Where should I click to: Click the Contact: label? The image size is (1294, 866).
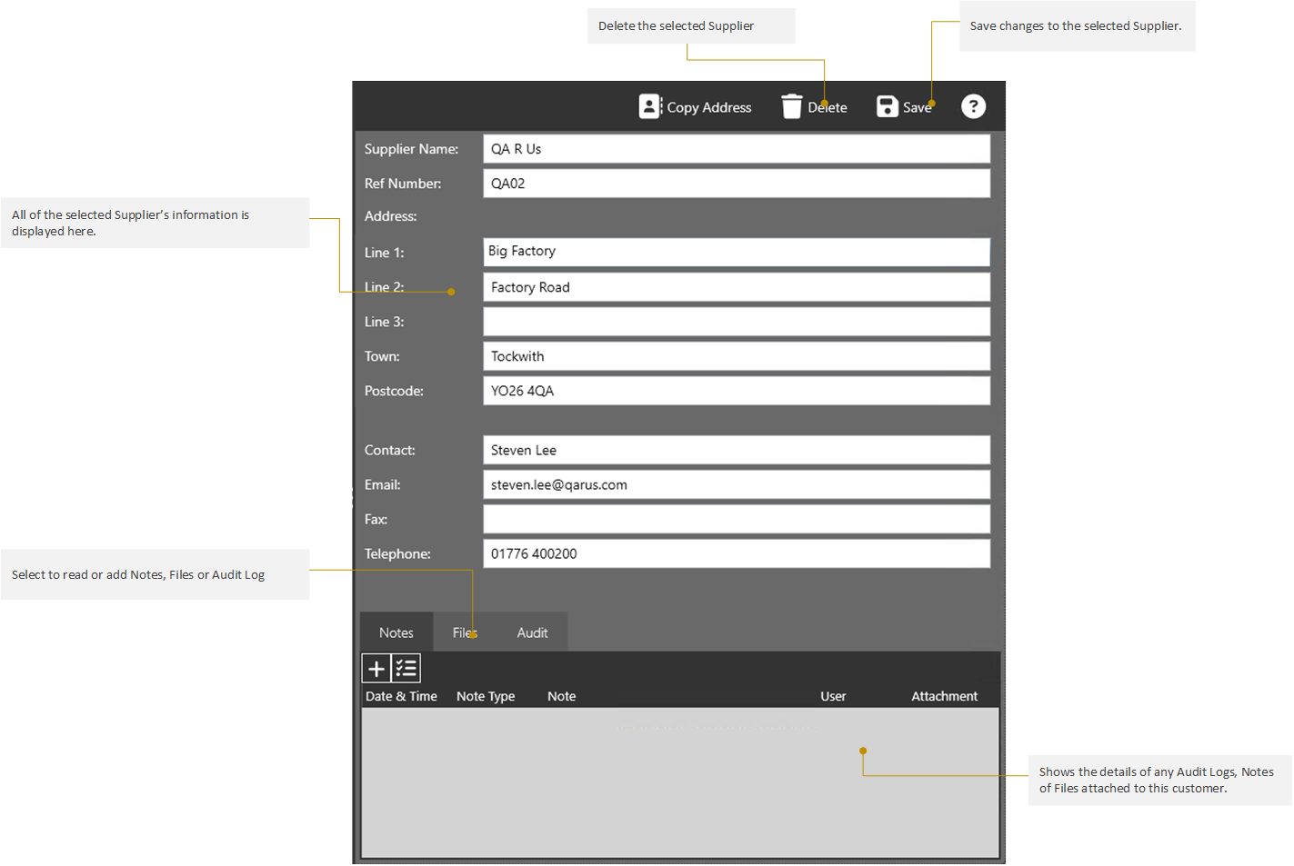[389, 450]
